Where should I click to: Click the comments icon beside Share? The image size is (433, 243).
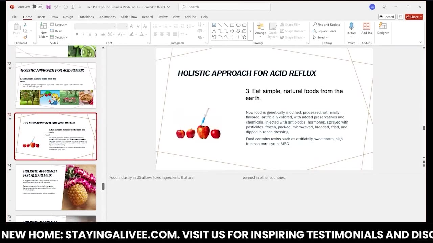pyautogui.click(x=400, y=17)
